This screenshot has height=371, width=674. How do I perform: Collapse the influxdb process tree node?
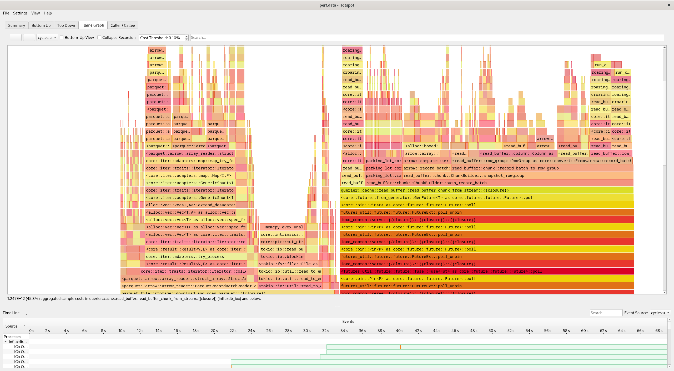pyautogui.click(x=6, y=342)
